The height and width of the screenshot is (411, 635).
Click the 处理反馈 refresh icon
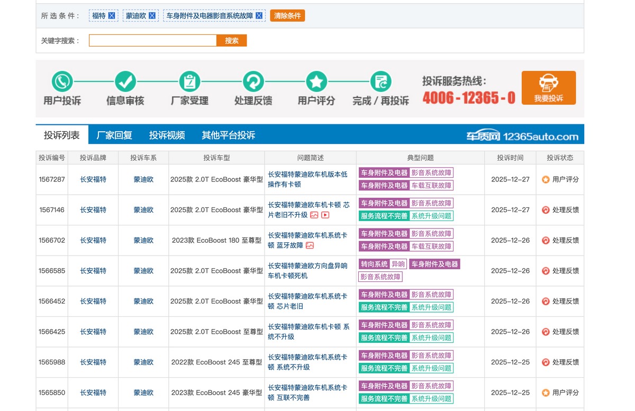[253, 82]
